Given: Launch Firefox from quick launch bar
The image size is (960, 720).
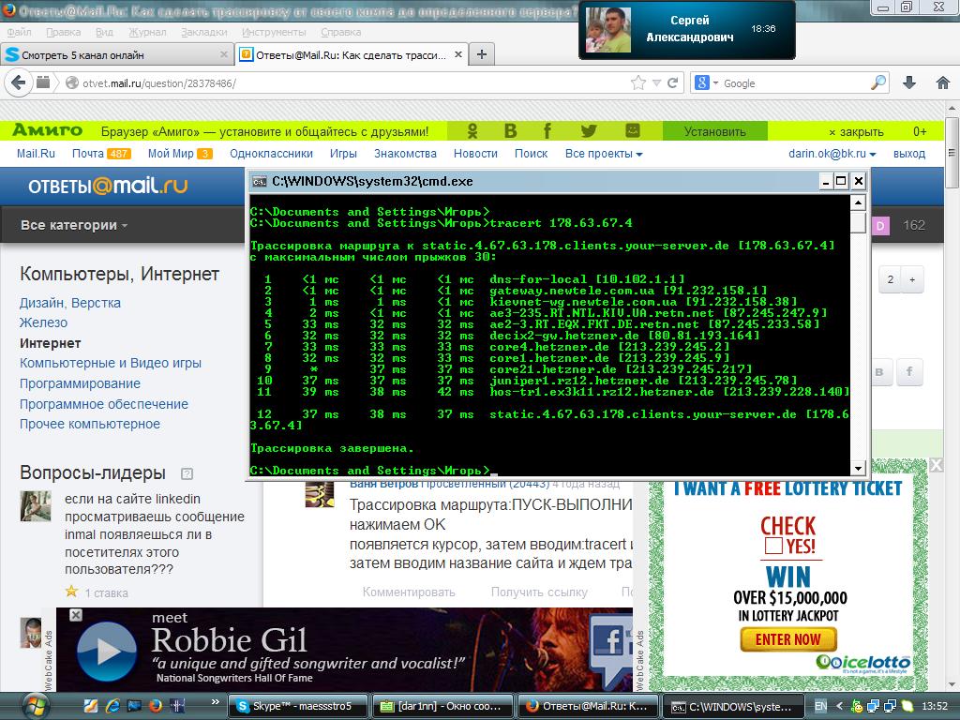Looking at the screenshot, I should [x=156, y=706].
